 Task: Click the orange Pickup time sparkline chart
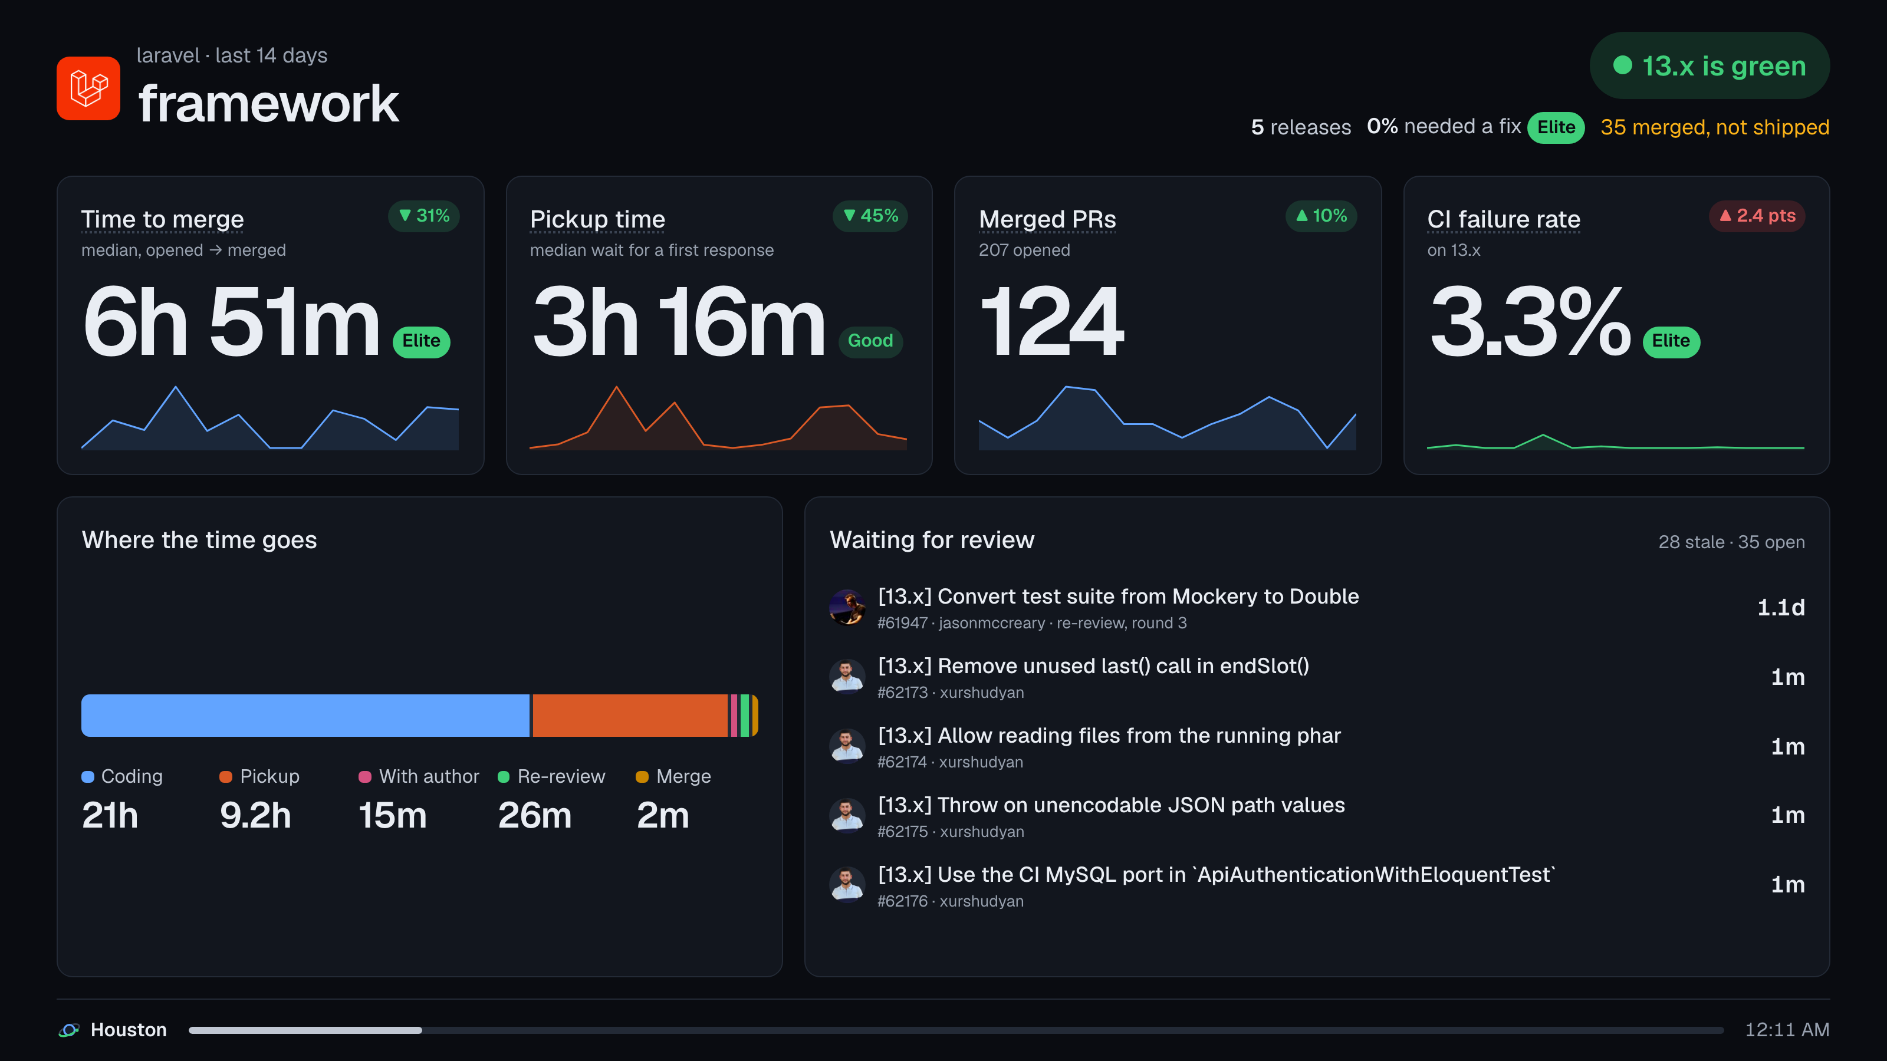pyautogui.click(x=718, y=417)
